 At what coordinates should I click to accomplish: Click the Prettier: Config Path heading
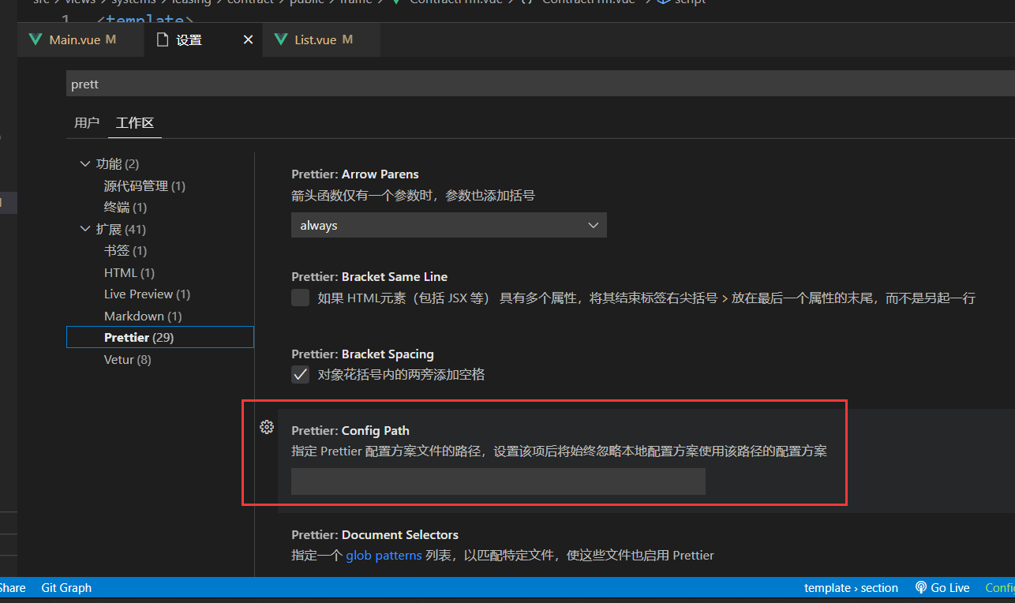click(350, 431)
